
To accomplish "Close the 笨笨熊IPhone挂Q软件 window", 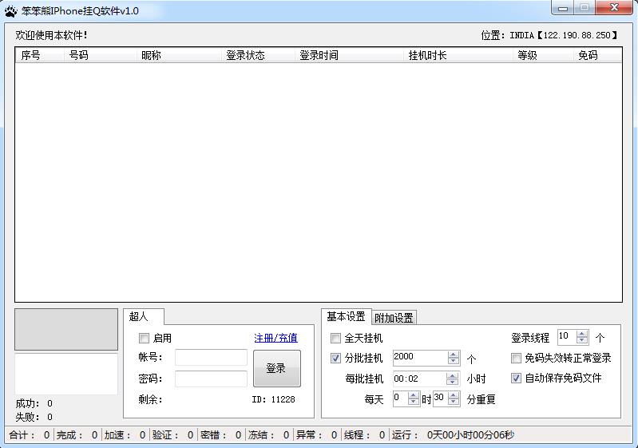I will pyautogui.click(x=614, y=8).
